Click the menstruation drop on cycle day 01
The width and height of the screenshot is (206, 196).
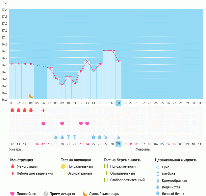click(12, 110)
